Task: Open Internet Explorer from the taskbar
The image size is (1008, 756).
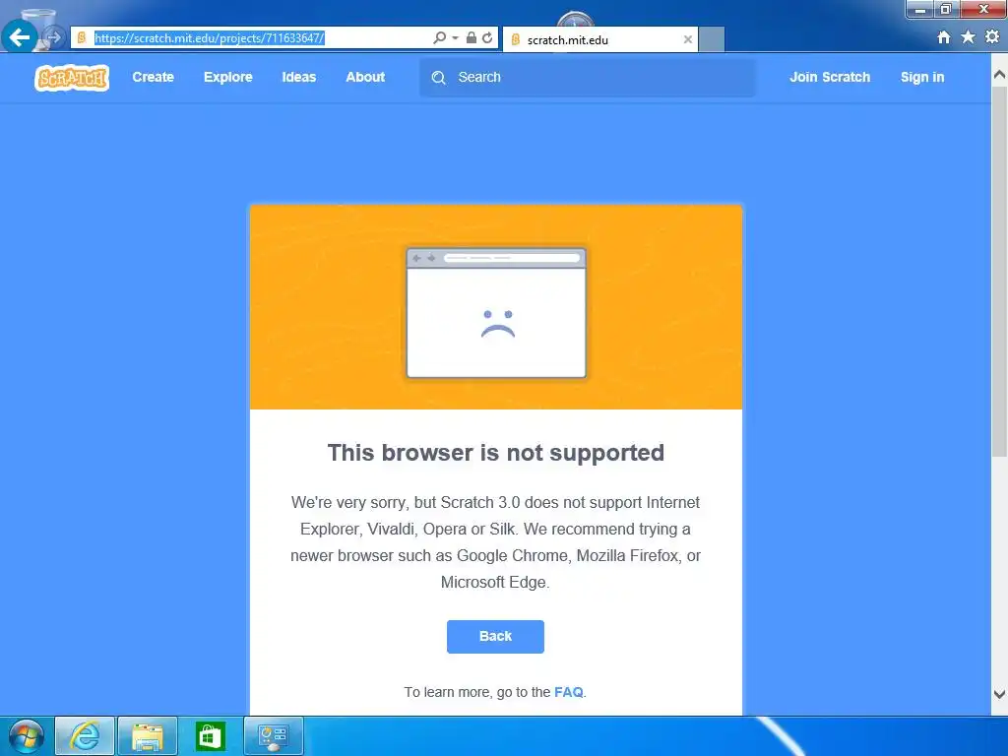Action: tap(85, 736)
